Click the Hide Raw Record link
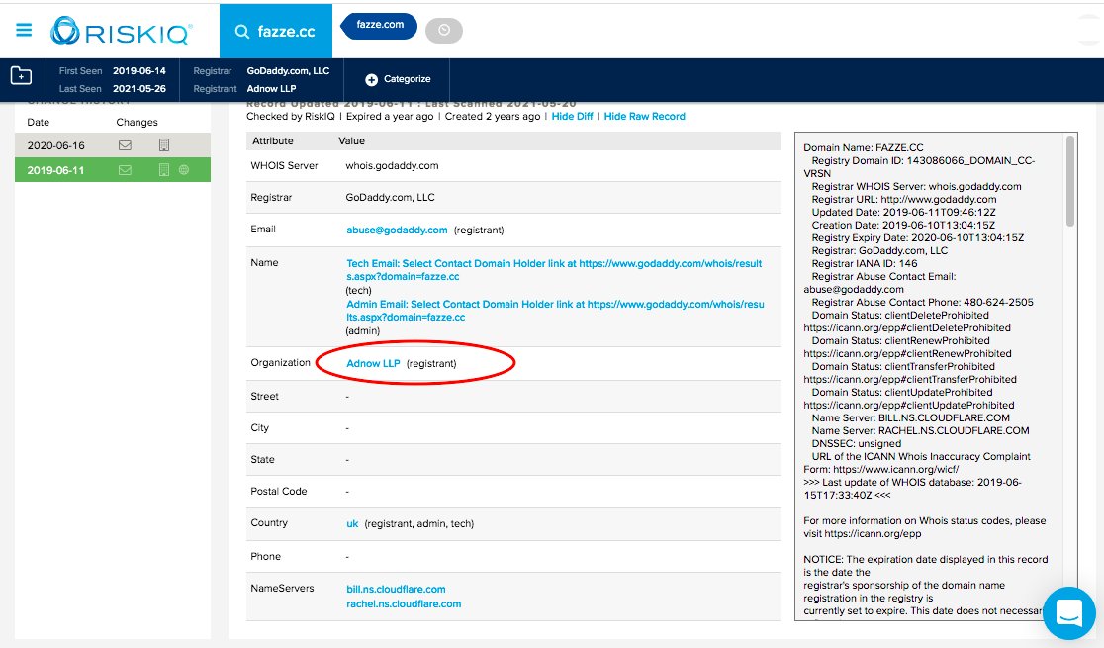Image resolution: width=1104 pixels, height=648 pixels. click(644, 116)
